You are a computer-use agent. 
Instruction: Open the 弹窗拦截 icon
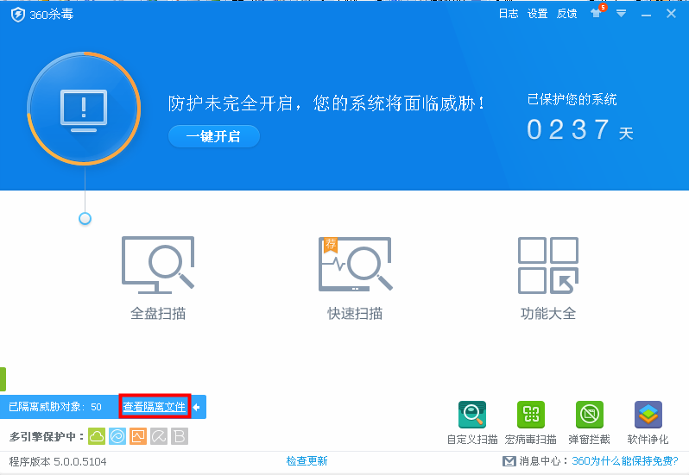point(589,415)
